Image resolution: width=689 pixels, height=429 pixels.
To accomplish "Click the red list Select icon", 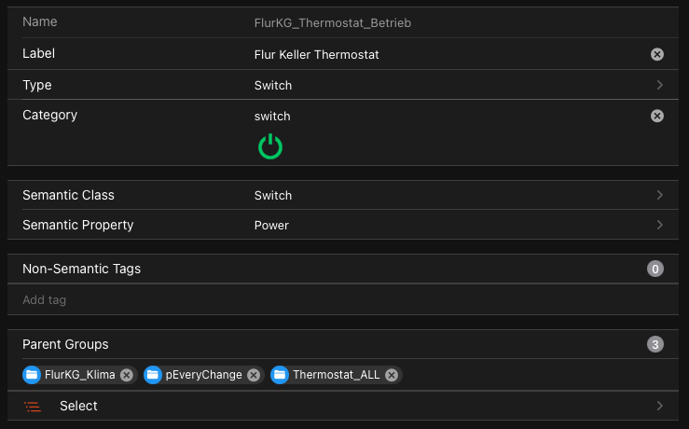I will coord(34,407).
